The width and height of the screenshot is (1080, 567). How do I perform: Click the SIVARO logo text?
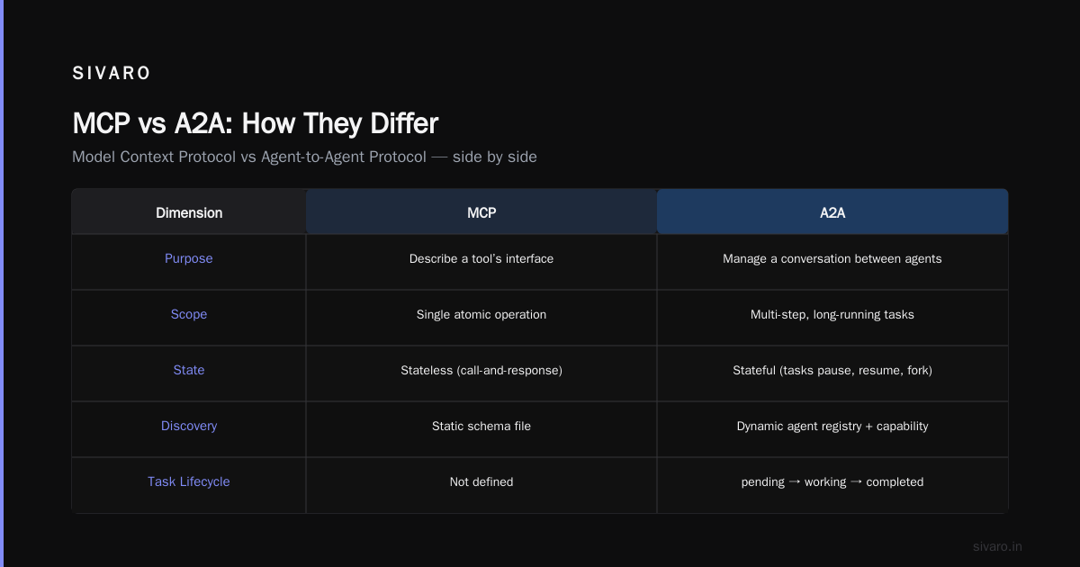(x=112, y=74)
